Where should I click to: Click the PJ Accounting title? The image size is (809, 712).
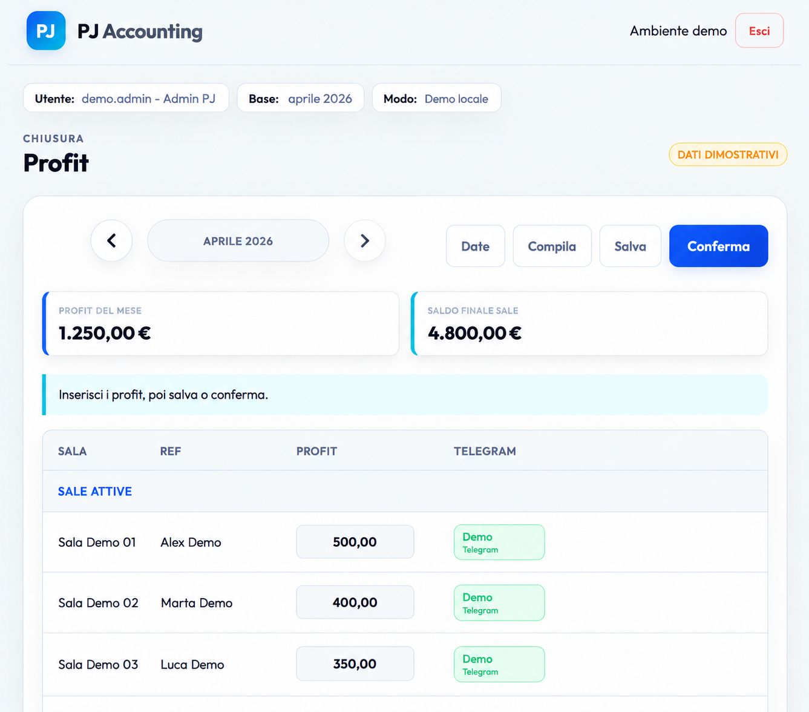click(140, 31)
